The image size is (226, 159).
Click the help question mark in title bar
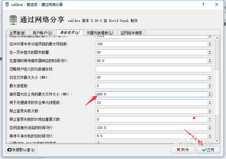203,4
